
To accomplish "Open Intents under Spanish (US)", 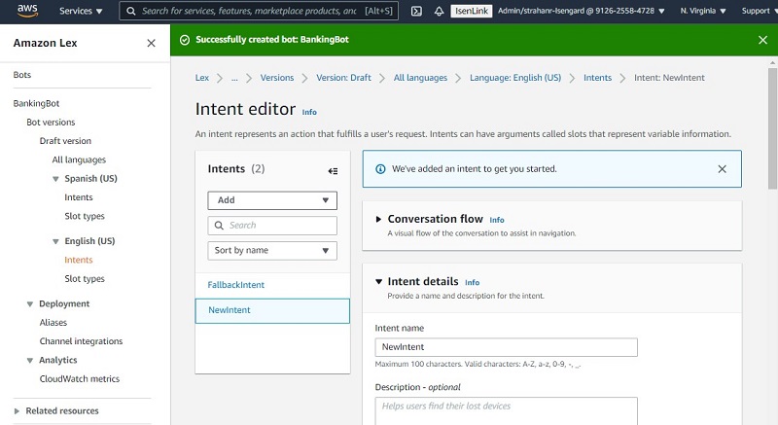I will point(79,197).
